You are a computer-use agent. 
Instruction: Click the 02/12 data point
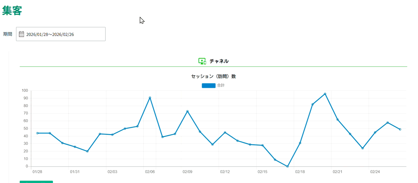[225, 133]
